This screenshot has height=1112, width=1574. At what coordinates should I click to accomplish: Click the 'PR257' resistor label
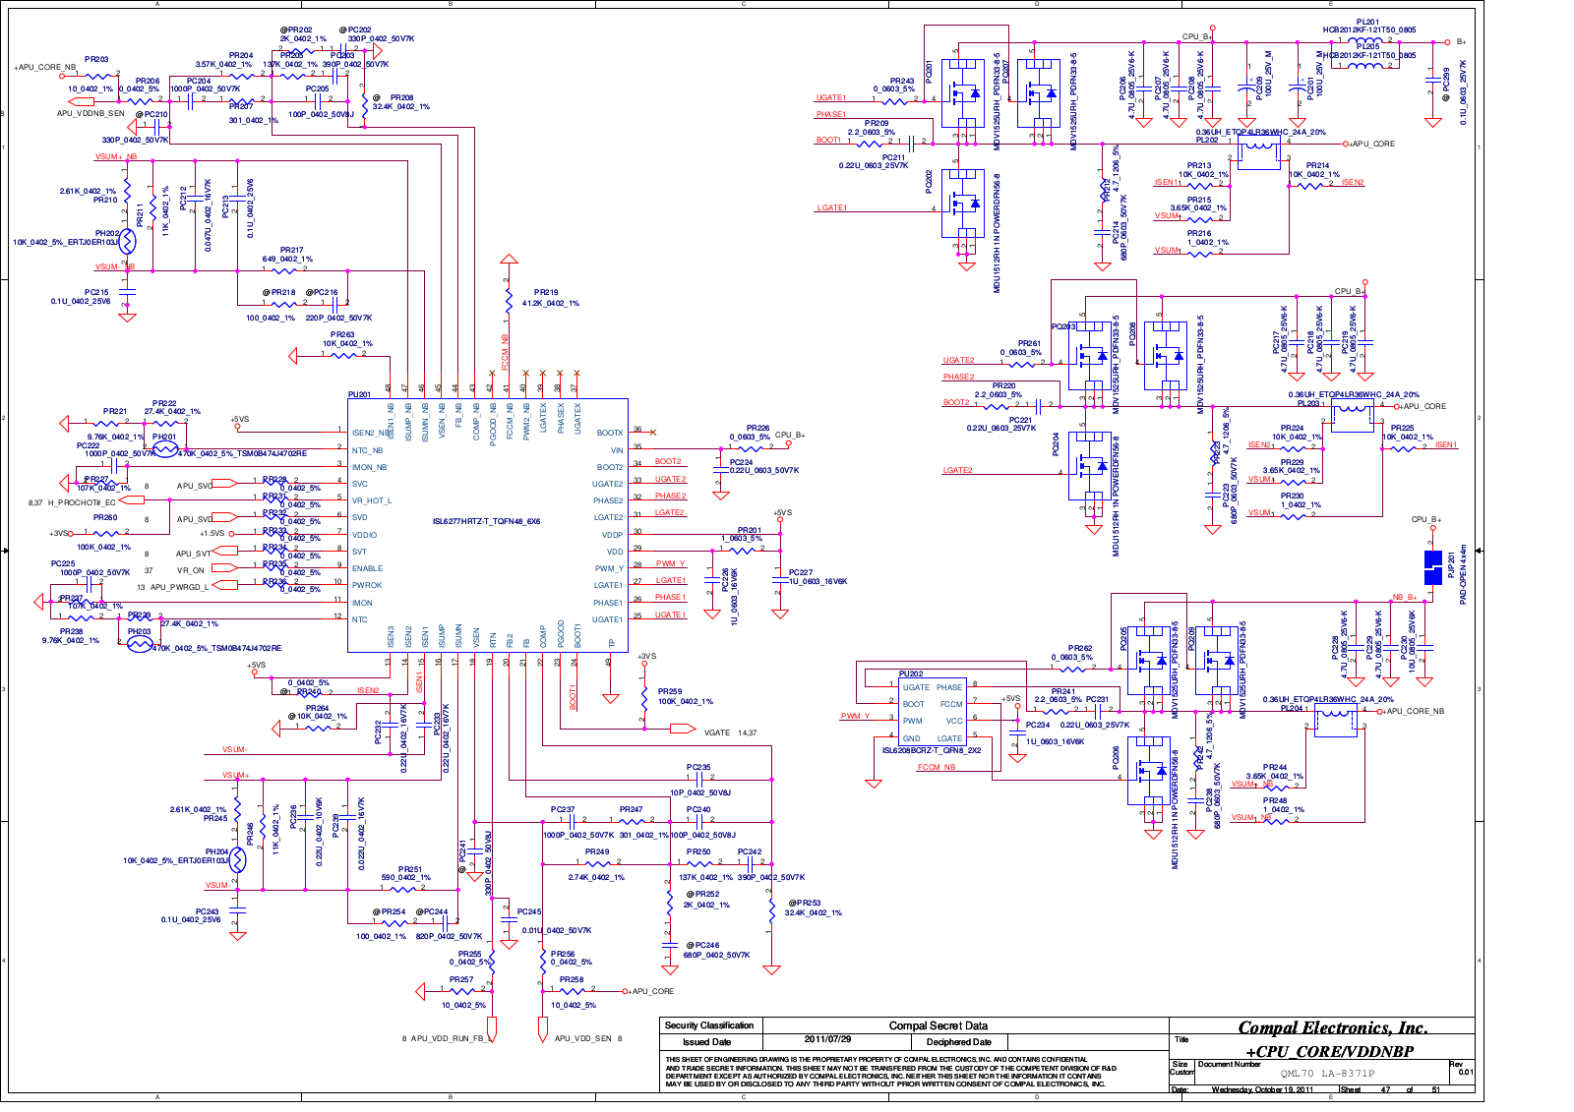point(461,979)
